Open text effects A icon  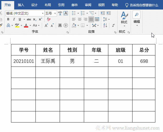click(8, 25)
